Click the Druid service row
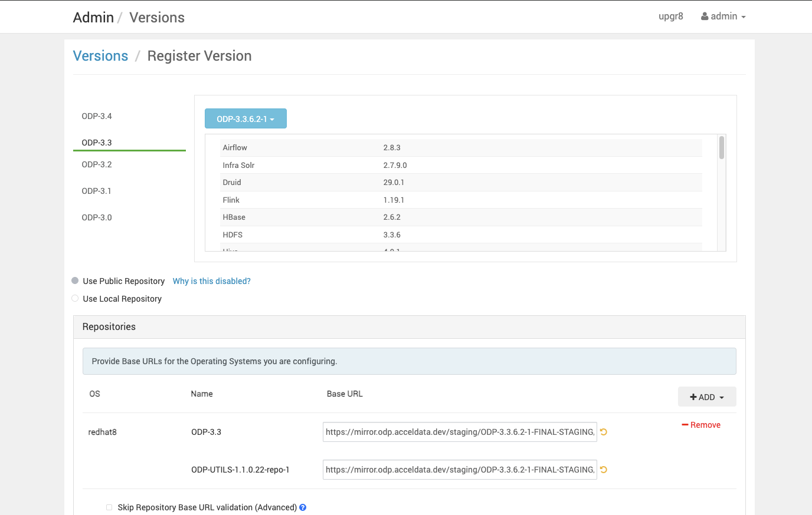Viewport: 812px width, 515px height. coord(461,183)
